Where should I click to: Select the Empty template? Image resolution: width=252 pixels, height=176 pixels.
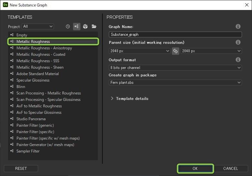53,35
